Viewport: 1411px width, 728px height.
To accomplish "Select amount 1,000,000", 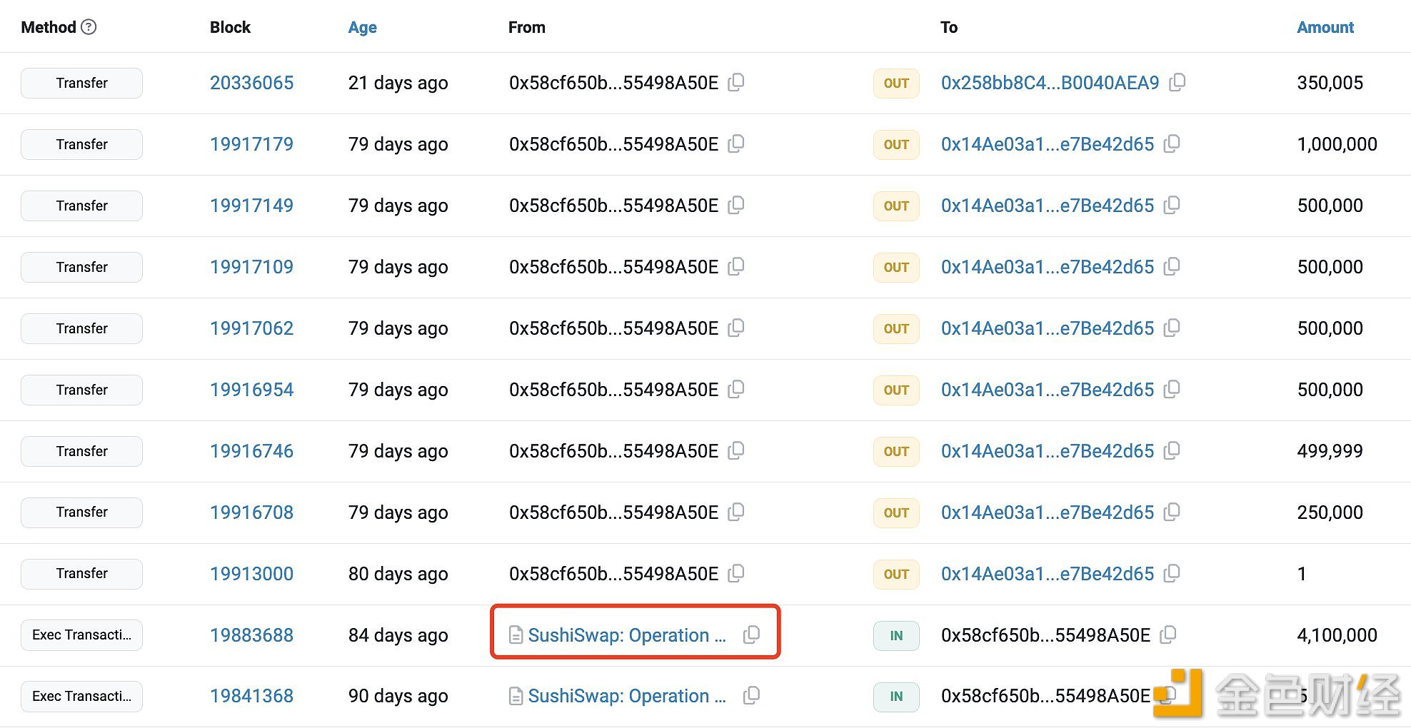I will tap(1337, 144).
